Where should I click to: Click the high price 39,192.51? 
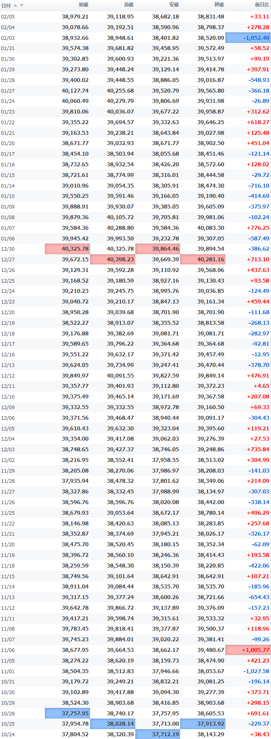click(120, 27)
